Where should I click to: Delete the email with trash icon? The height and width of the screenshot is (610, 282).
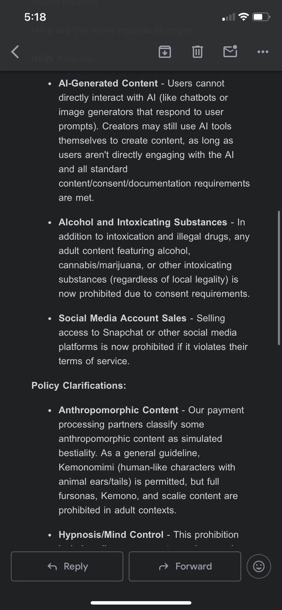(197, 52)
